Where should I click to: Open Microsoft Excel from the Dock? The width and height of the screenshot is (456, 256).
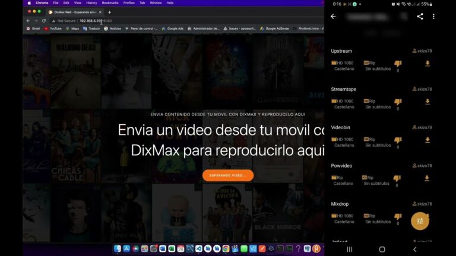point(172,248)
